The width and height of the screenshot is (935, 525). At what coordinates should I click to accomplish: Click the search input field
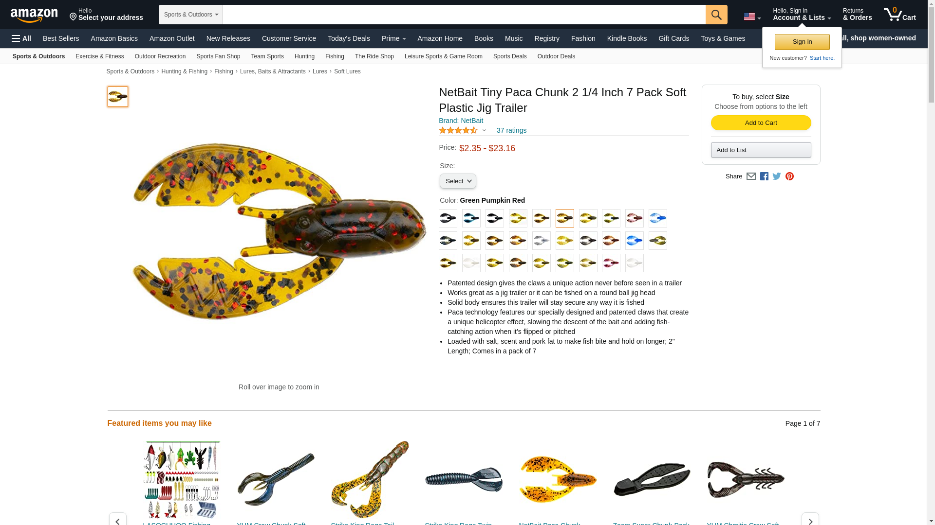(x=464, y=15)
